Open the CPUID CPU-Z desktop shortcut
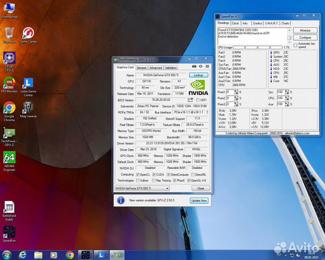325x260 pixels. 9,62
